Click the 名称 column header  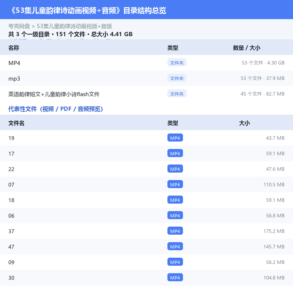tap(13, 48)
